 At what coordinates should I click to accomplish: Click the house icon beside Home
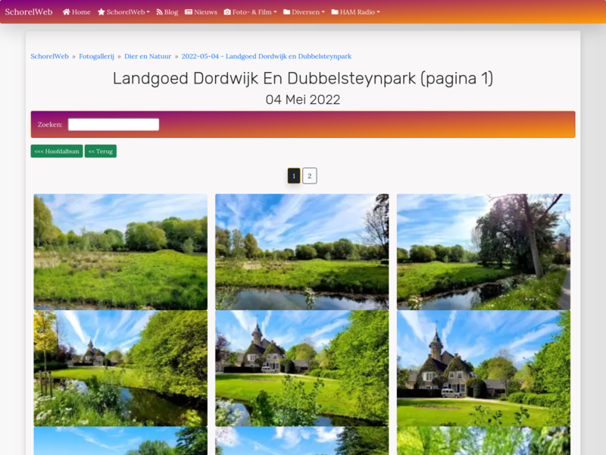pyautogui.click(x=67, y=12)
